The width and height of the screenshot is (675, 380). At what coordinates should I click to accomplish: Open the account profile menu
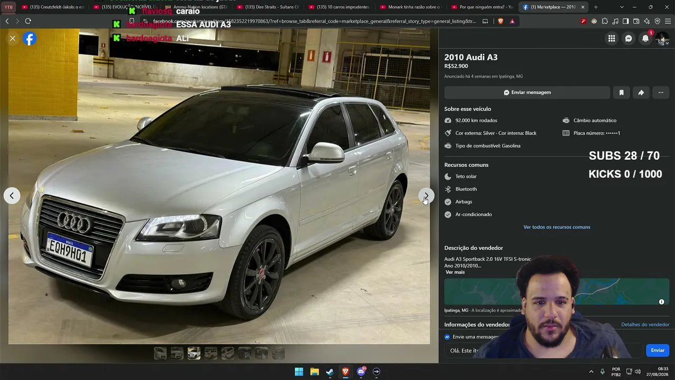click(x=662, y=39)
